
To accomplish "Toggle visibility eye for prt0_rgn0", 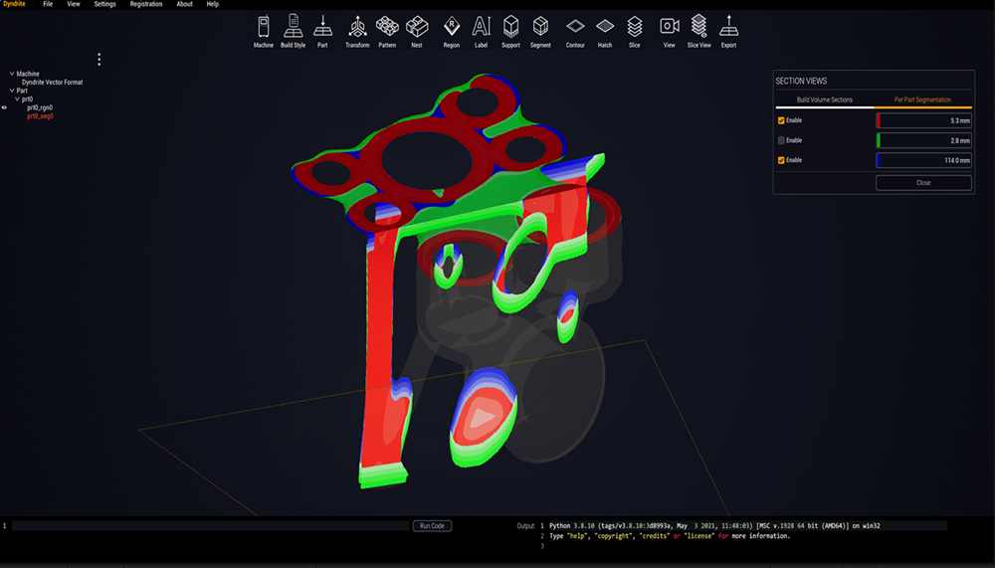I will (x=5, y=107).
